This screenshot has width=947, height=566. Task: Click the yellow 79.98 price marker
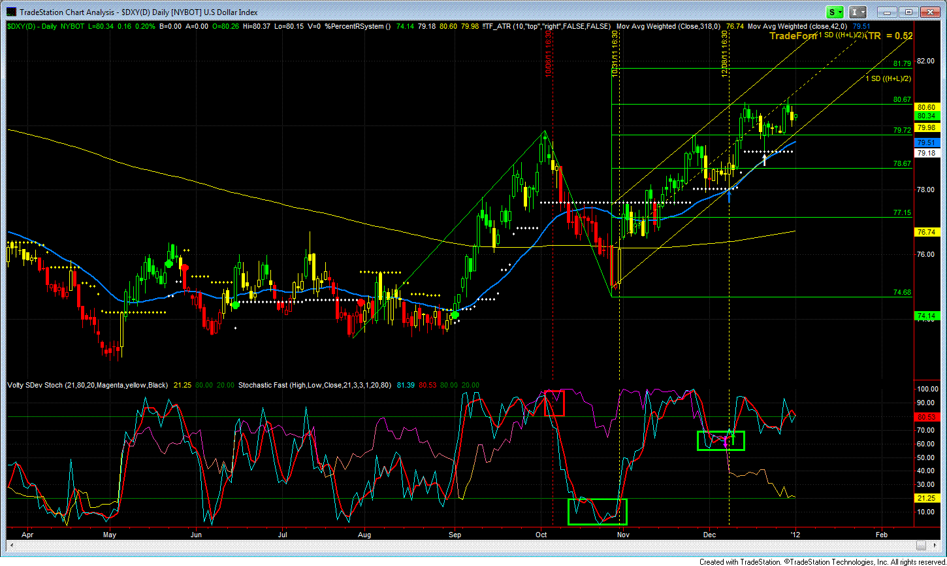click(927, 127)
